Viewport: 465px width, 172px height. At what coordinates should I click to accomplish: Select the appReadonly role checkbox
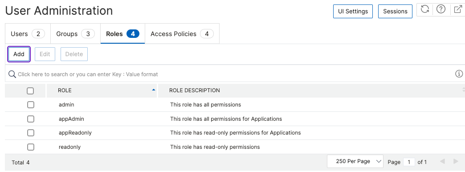(x=30, y=133)
